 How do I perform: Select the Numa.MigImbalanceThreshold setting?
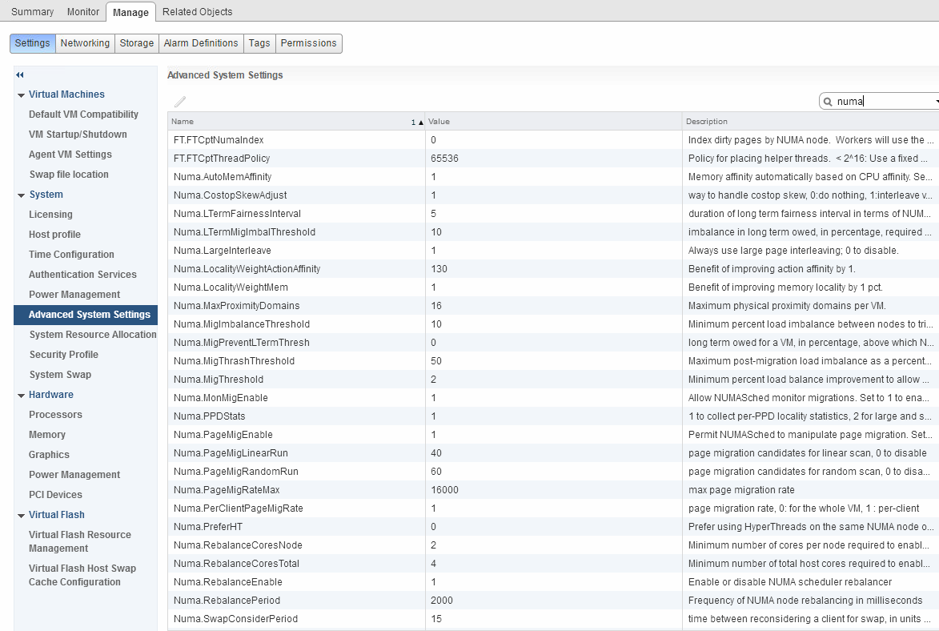[x=553, y=324]
